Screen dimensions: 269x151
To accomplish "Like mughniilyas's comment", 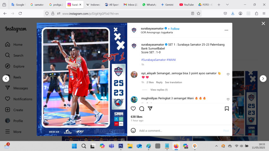I will pyautogui.click(x=228, y=99).
